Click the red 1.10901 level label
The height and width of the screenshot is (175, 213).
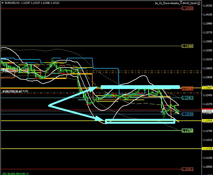tap(187, 169)
